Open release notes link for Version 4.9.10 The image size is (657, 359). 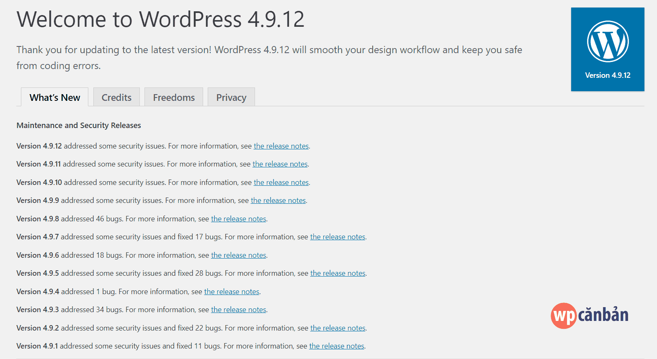(x=281, y=182)
